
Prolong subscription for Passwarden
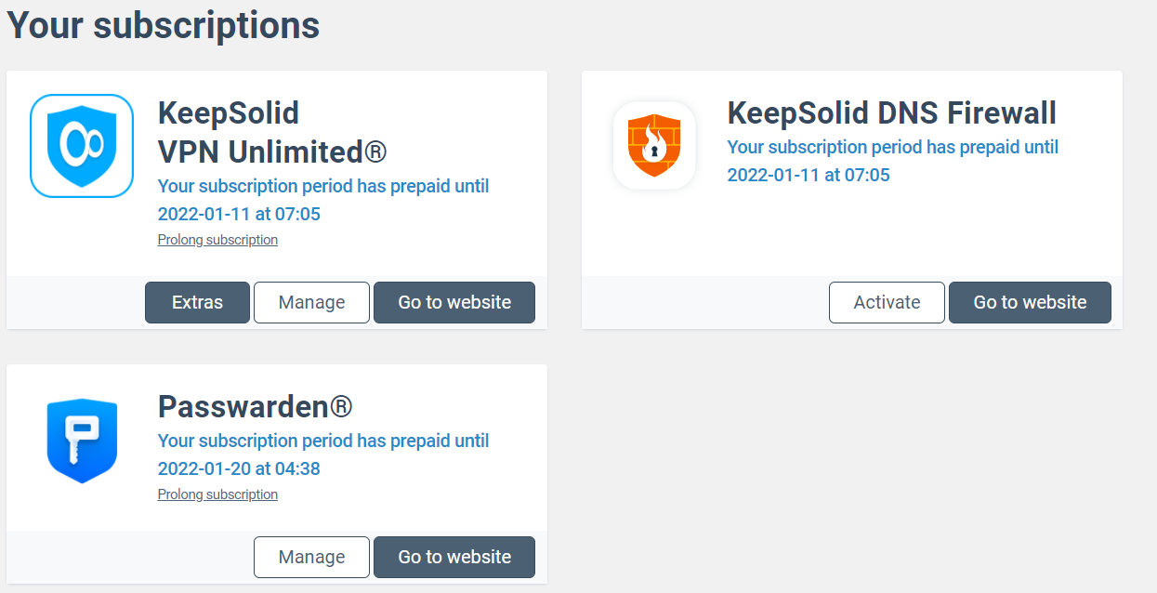(217, 494)
